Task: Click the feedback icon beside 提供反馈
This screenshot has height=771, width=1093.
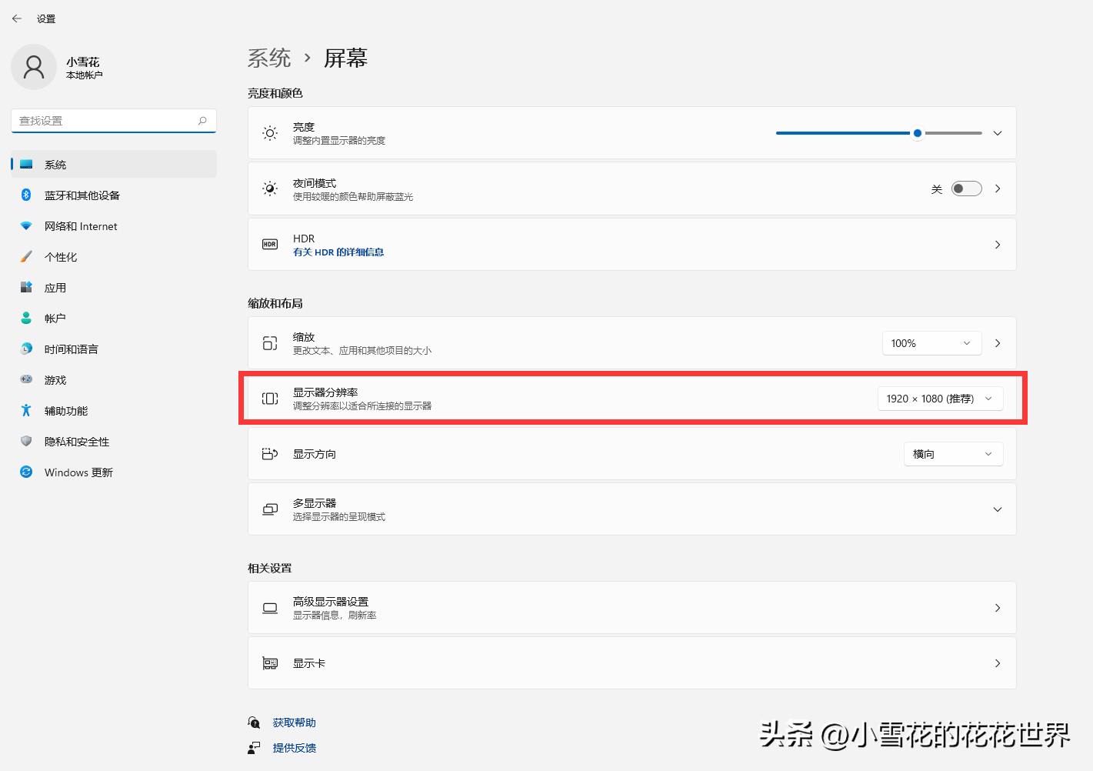Action: pos(254,748)
